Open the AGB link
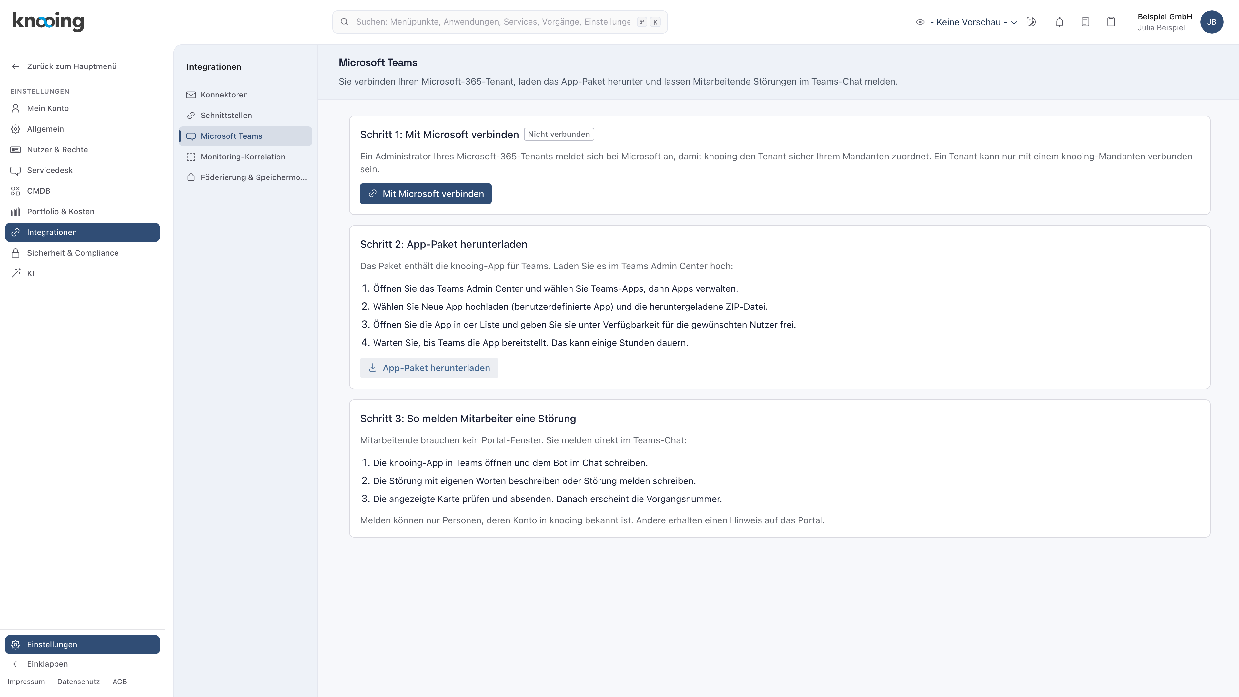The image size is (1239, 697). point(120,682)
